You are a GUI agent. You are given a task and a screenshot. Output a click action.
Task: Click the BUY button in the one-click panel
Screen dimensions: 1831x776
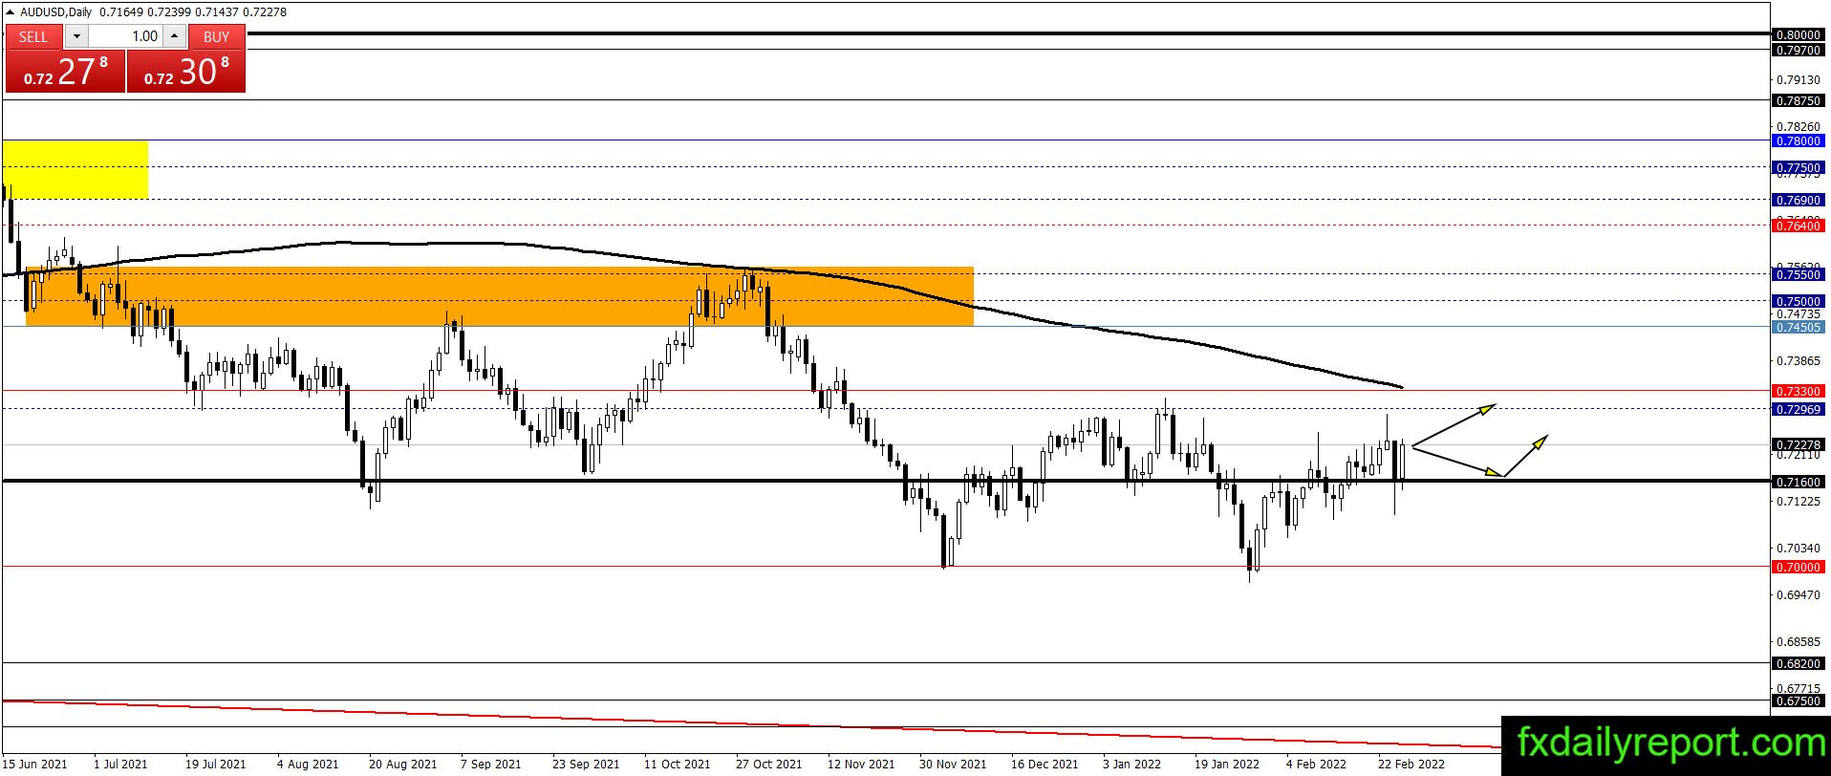(217, 36)
